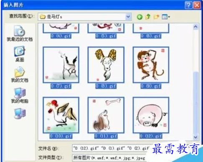This screenshot has width=203, height=162.
Task: Click the scrollbar down arrow
Action: (x=195, y=137)
